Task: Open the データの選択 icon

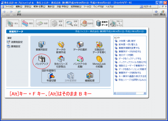Action: 80,46
